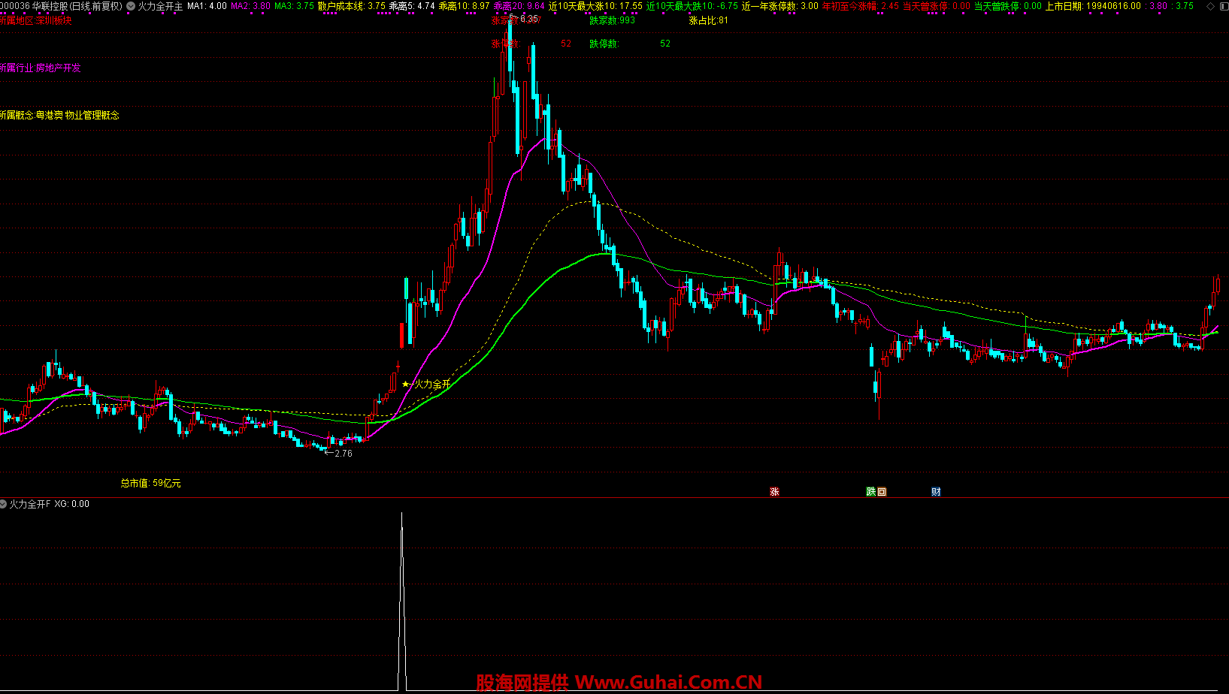Expand the 火力全开F sub-chart indicator arrow
Image resolution: width=1229 pixels, height=694 pixels.
[x=3, y=504]
